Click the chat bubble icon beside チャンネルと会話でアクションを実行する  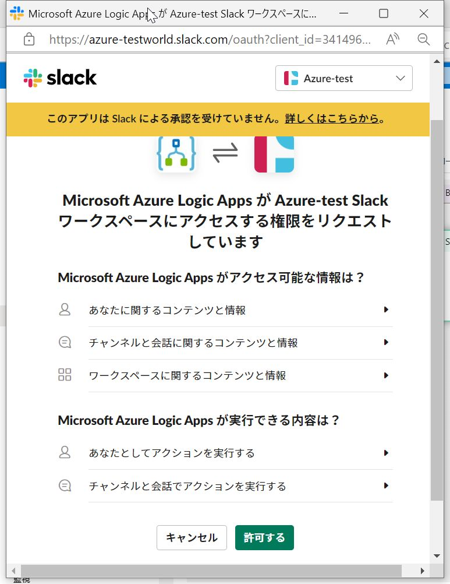[x=65, y=486]
